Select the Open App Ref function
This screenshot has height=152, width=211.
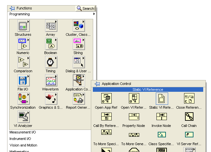(106, 98)
